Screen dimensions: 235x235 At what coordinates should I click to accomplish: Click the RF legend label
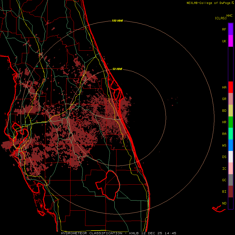pyautogui.click(x=224, y=29)
